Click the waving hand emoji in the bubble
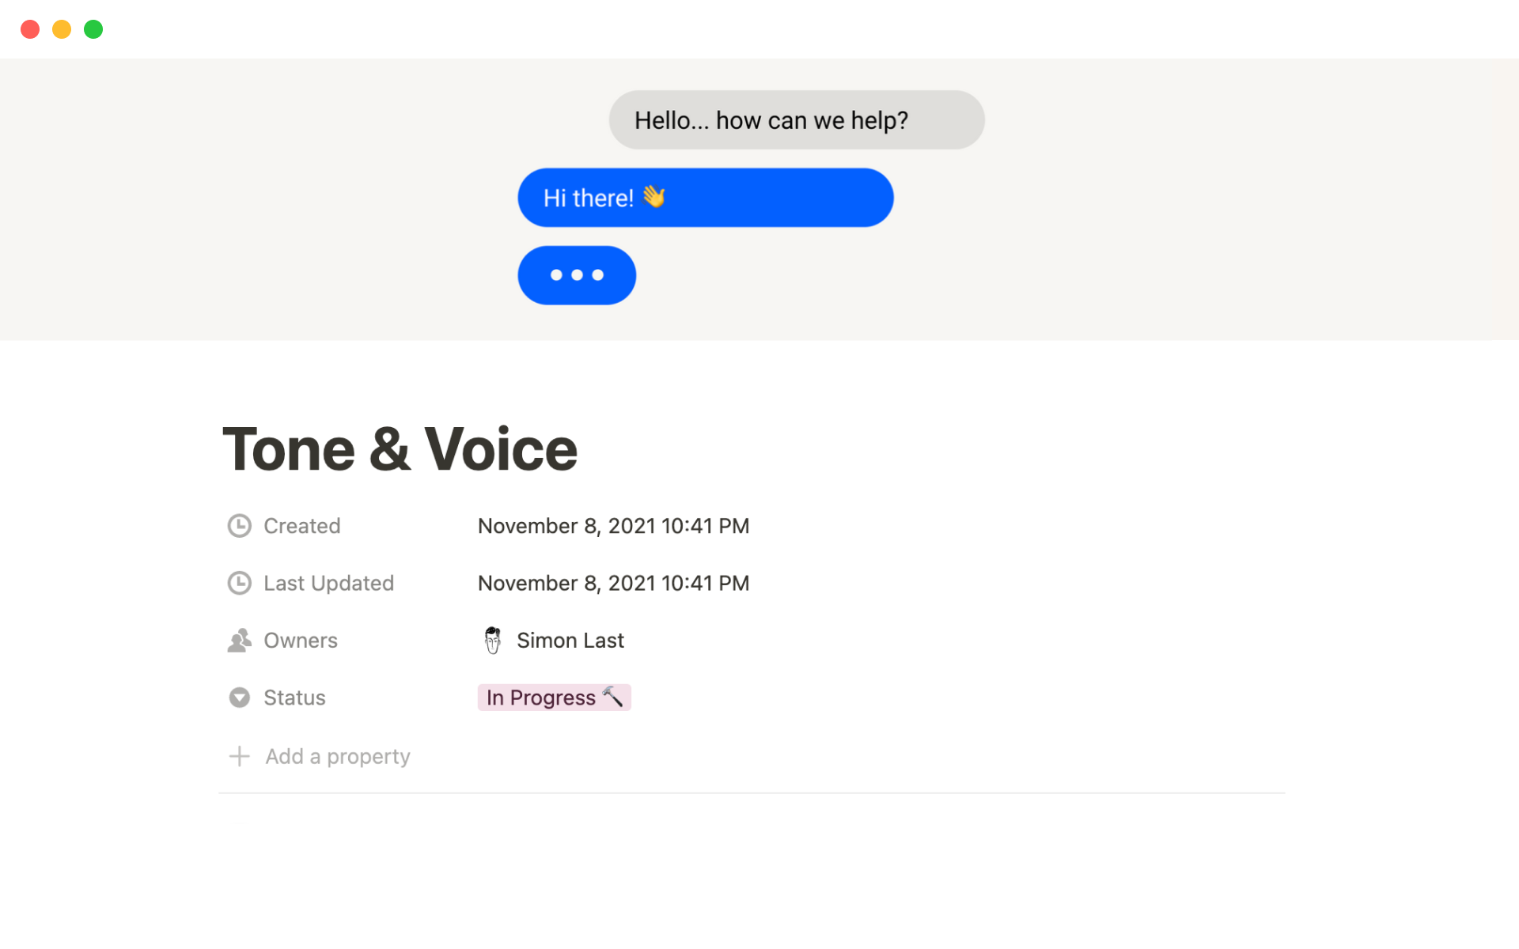Screen dimensions: 1519x949 coord(654,196)
